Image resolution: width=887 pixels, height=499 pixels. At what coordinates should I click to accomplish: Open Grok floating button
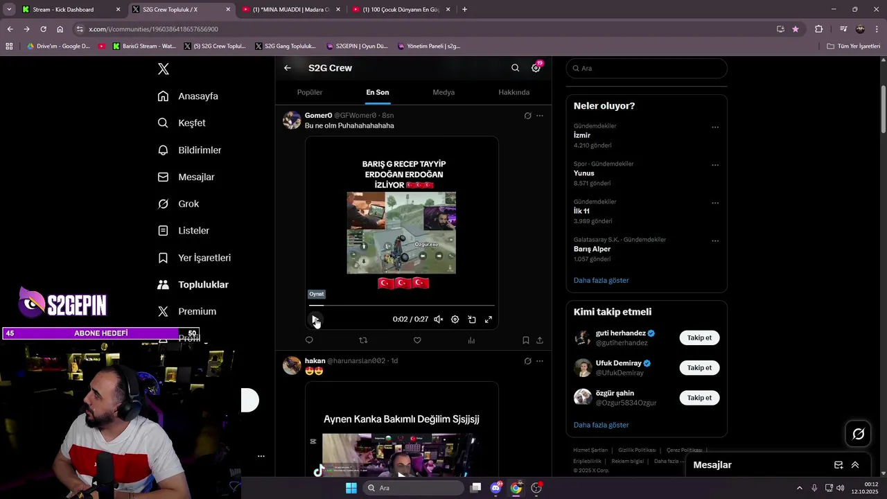(859, 434)
